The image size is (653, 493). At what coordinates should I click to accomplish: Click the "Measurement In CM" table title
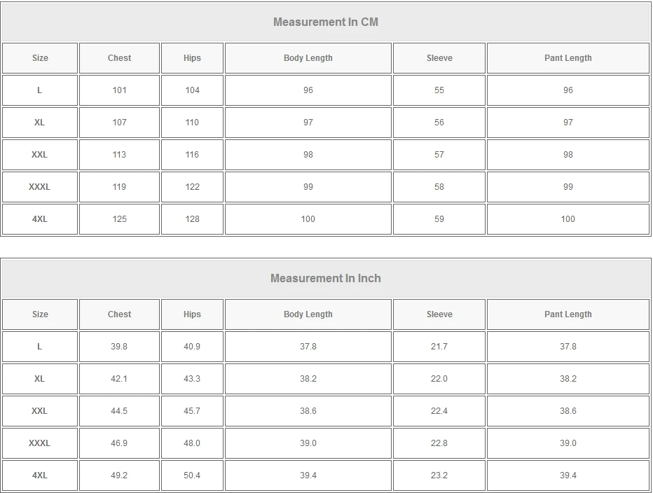[x=326, y=22]
